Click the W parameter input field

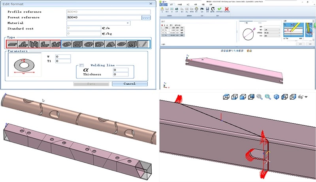63,57
